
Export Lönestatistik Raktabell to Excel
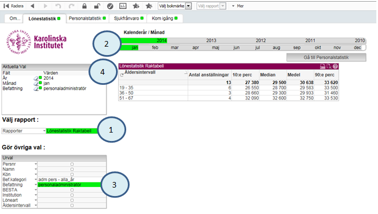point(329,67)
